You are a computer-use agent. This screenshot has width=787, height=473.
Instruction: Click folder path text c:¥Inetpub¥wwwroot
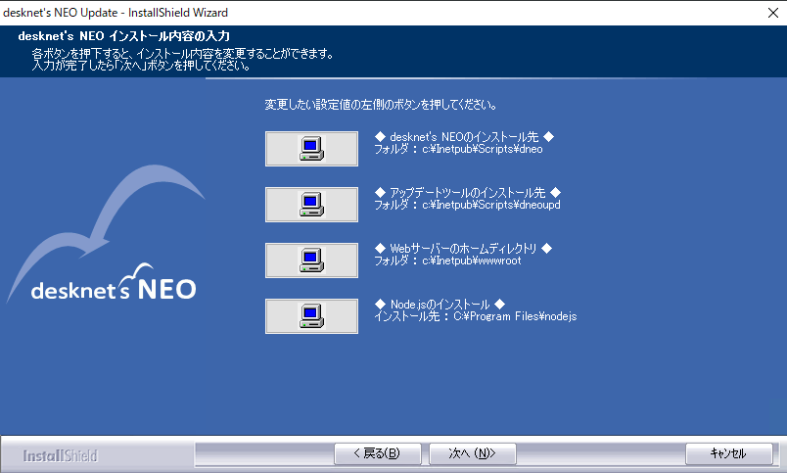(x=472, y=260)
